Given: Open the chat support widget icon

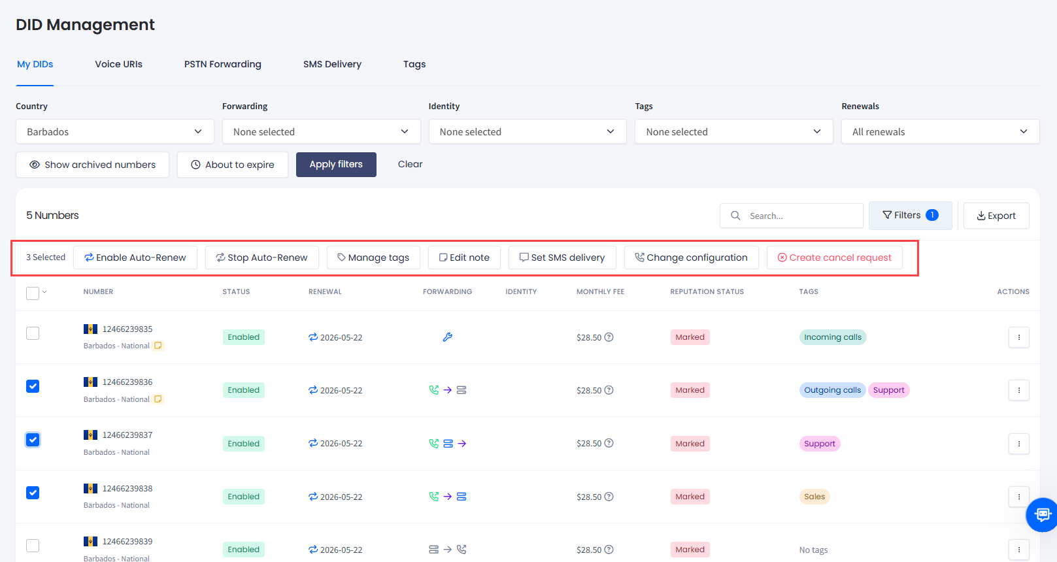Looking at the screenshot, I should coord(1042,514).
